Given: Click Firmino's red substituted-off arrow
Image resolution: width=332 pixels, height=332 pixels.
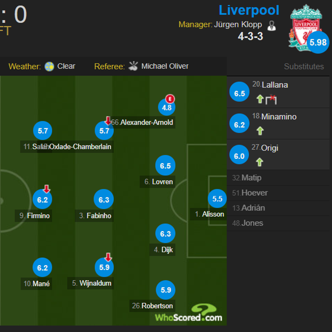Looking at the screenshot, I should point(47,189).
